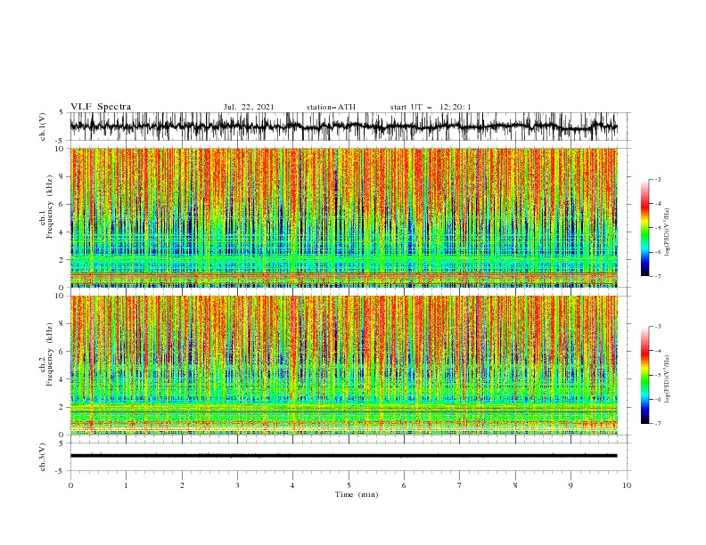Click the ch.1 spectrogram color bar
Viewport: 706px width, 545px height.
coord(644,228)
